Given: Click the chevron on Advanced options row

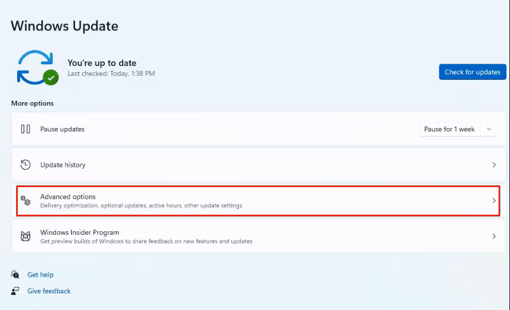Looking at the screenshot, I should click(x=494, y=200).
